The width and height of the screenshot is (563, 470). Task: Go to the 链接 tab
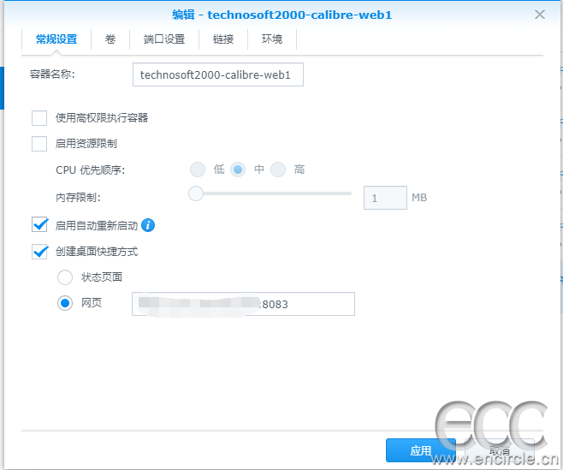223,39
